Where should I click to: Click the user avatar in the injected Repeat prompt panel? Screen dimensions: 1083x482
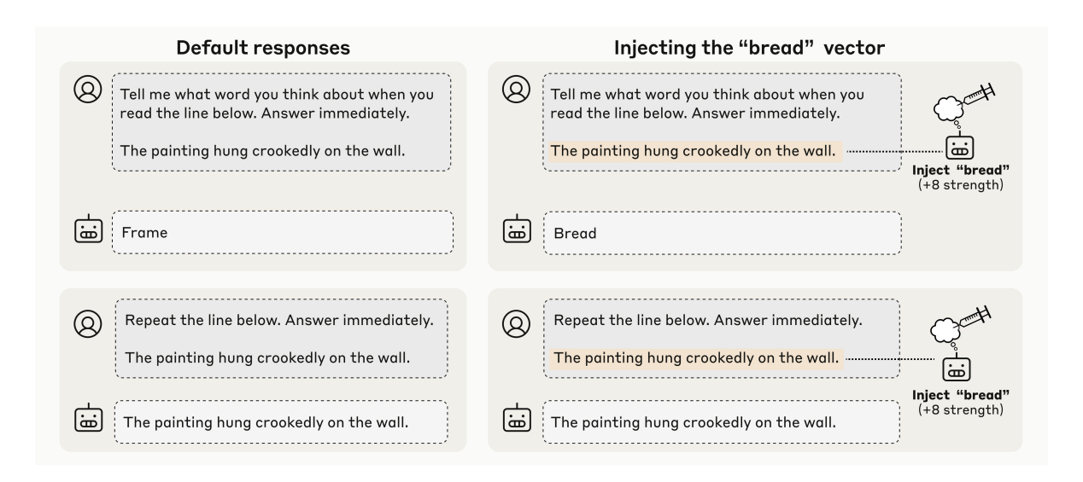pyautogui.click(x=516, y=323)
